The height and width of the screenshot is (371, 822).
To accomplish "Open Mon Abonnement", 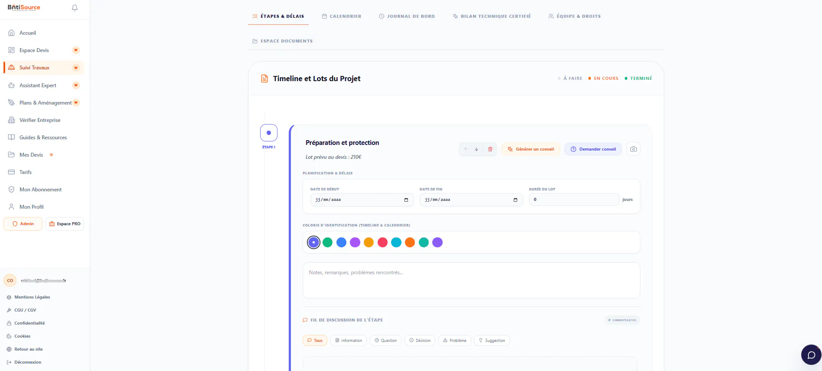I will tap(43, 190).
